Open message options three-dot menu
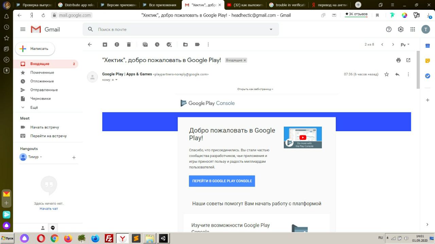Viewport: 435px width, 244px height. coord(408,74)
